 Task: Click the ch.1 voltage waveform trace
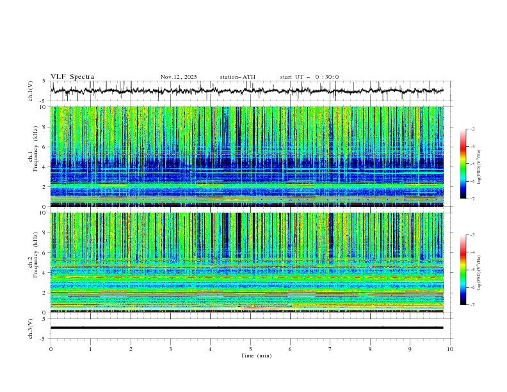click(247, 91)
